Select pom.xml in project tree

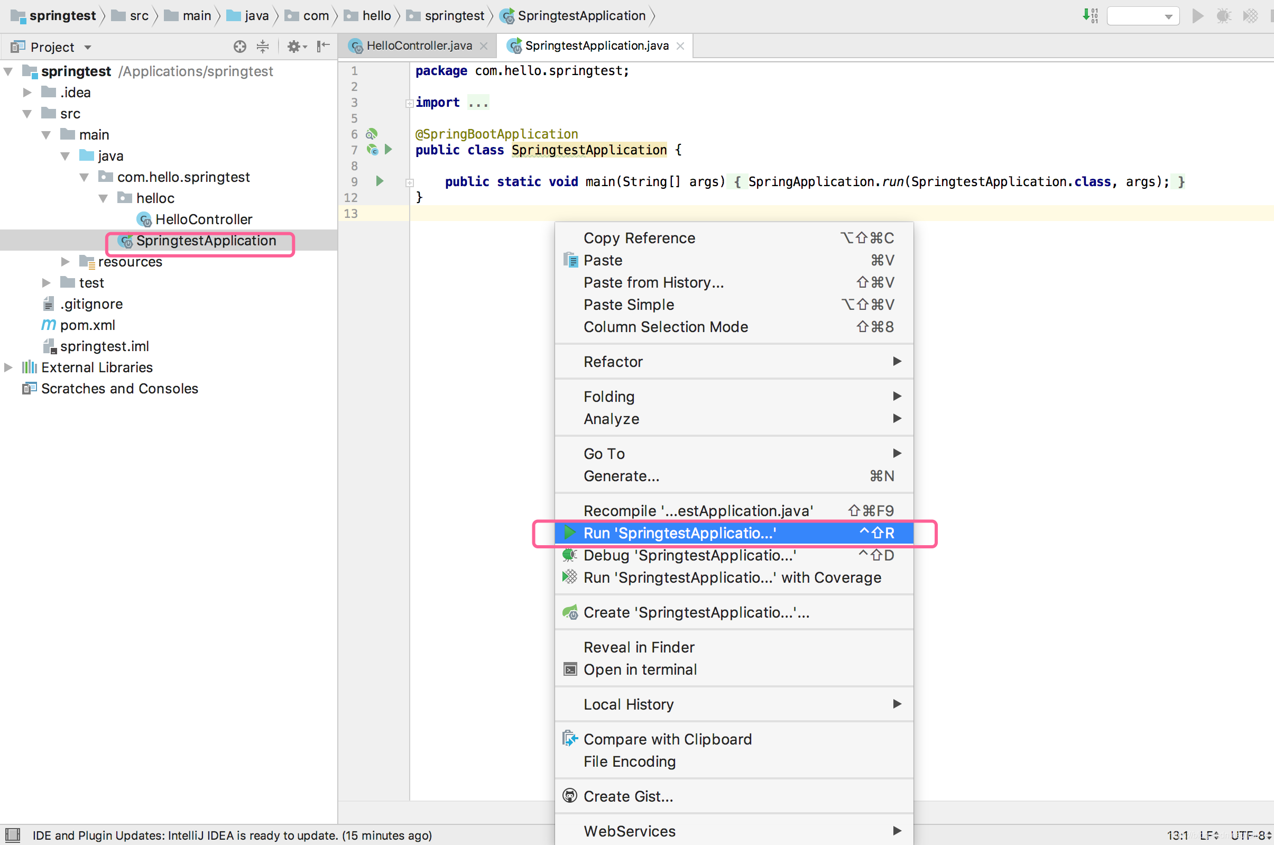(x=79, y=325)
